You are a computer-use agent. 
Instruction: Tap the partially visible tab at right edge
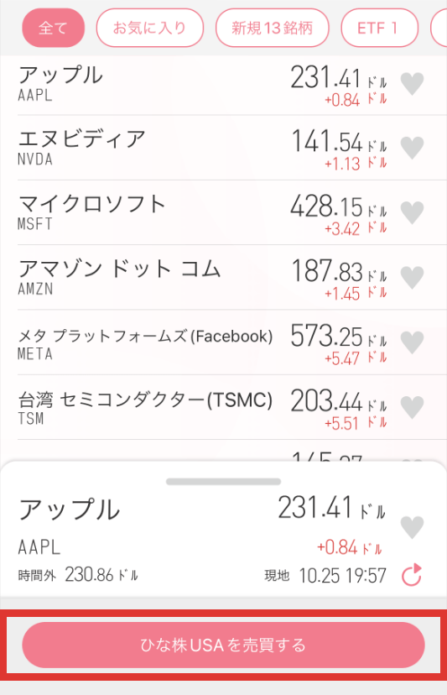point(439,28)
